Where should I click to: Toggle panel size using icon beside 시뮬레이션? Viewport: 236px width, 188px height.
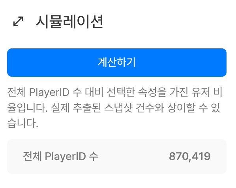(x=18, y=21)
